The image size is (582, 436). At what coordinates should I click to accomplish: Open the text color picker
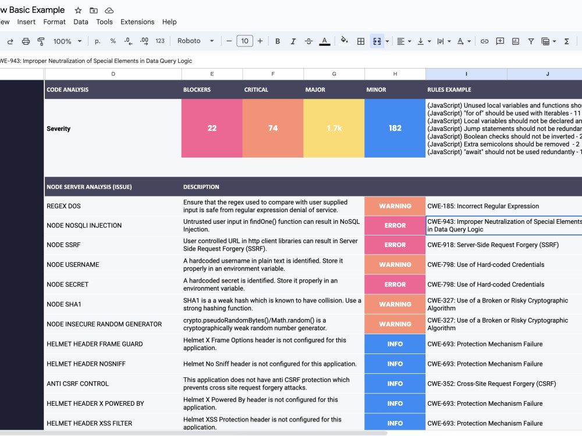(324, 41)
